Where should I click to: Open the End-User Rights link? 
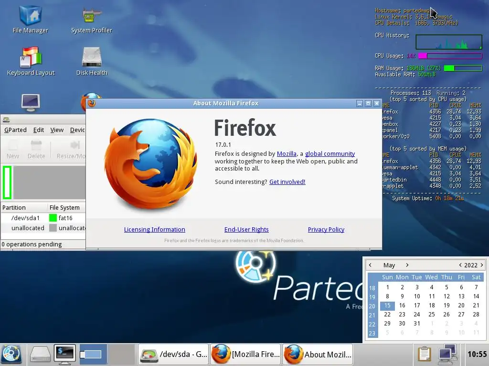[x=246, y=229]
